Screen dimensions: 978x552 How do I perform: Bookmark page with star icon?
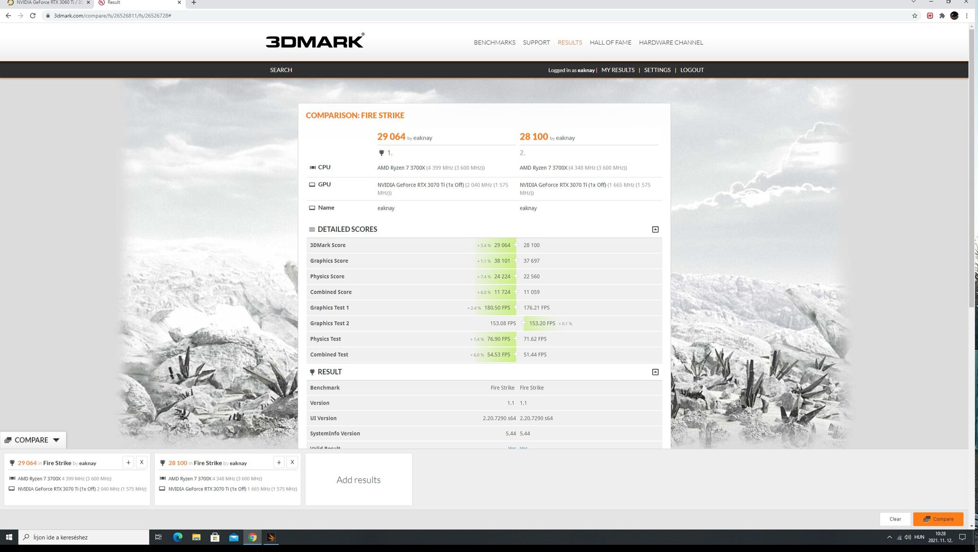[x=915, y=16]
